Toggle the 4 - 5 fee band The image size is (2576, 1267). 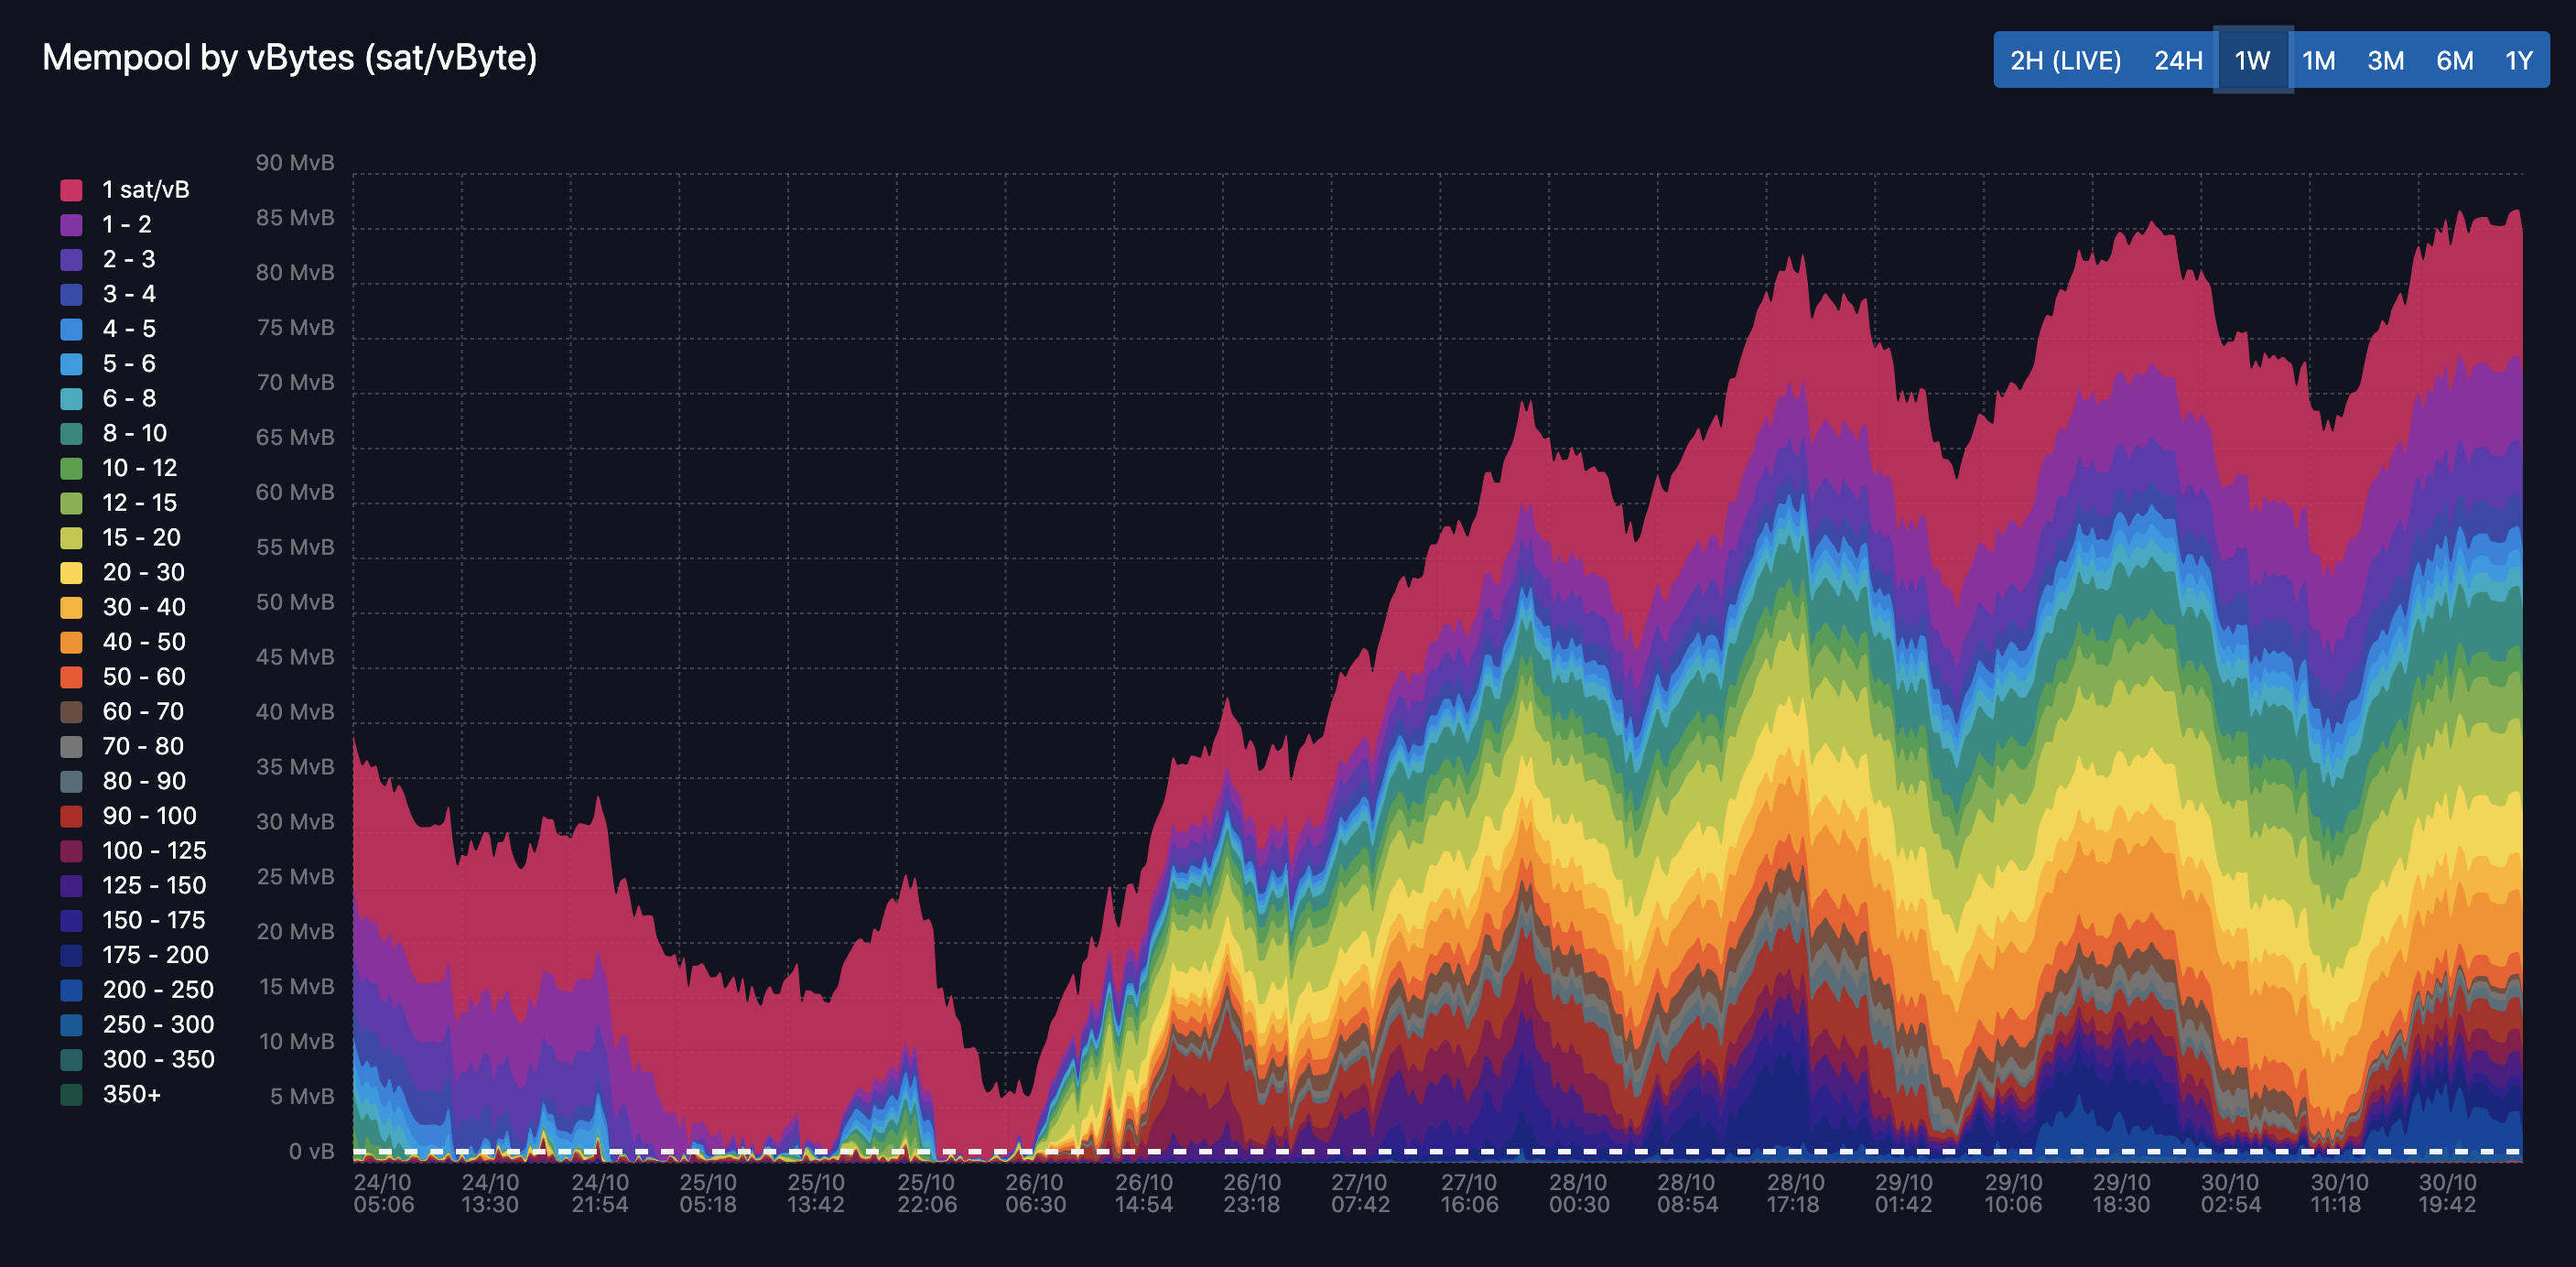point(108,329)
